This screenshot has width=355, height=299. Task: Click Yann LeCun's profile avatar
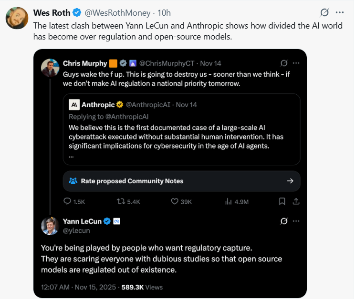[x=51, y=226]
